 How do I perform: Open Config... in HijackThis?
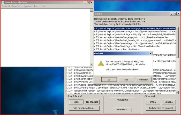[169, 102]
